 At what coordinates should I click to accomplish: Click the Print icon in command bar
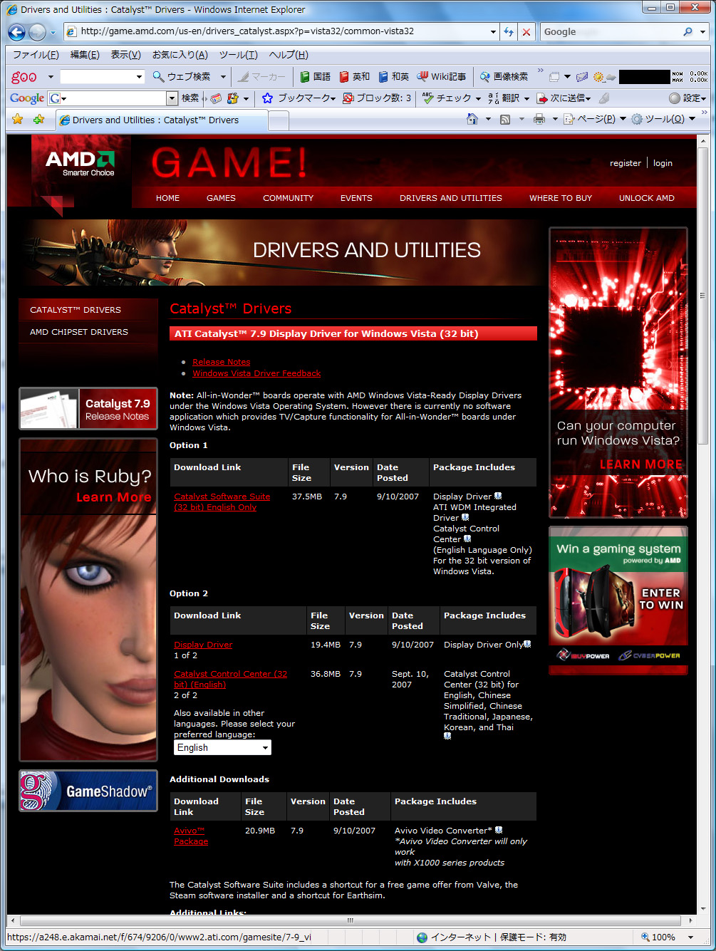[539, 119]
